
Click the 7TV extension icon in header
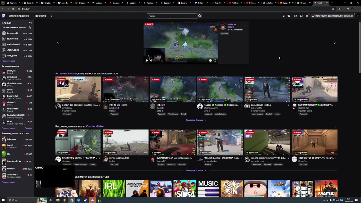coord(289,16)
